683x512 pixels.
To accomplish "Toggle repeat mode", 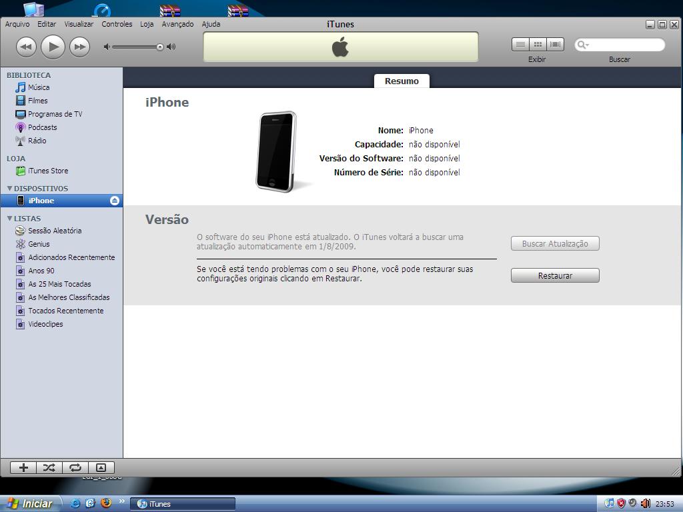I will click(75, 467).
